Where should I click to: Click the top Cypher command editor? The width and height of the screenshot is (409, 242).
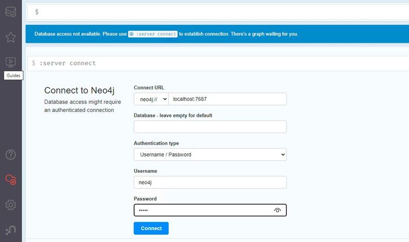pyautogui.click(x=218, y=12)
